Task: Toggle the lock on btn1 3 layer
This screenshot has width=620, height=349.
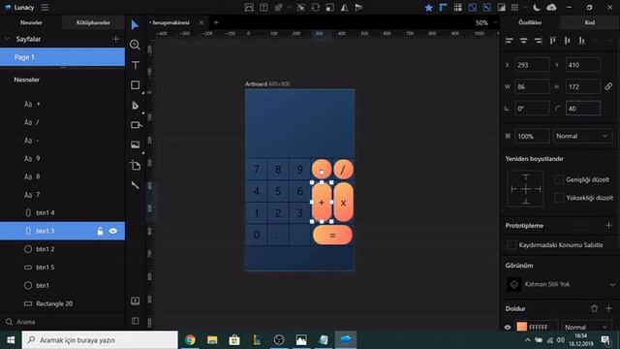Action: pos(100,231)
